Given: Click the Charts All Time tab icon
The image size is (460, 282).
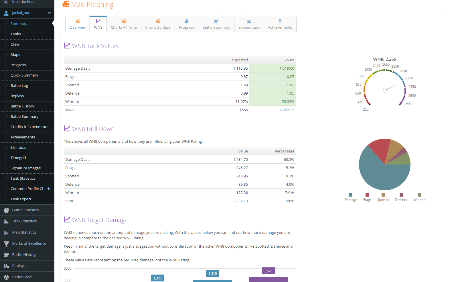Looking at the screenshot, I should click(124, 21).
